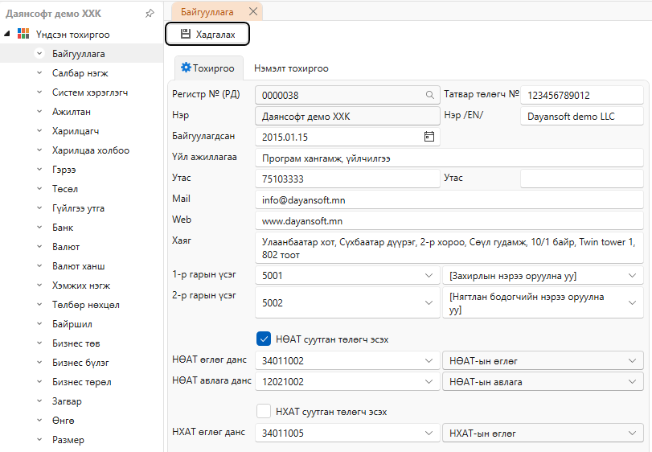652x452 pixels.
Task: Open Бизнес бүлэг in the sidebar
Action: (x=80, y=363)
